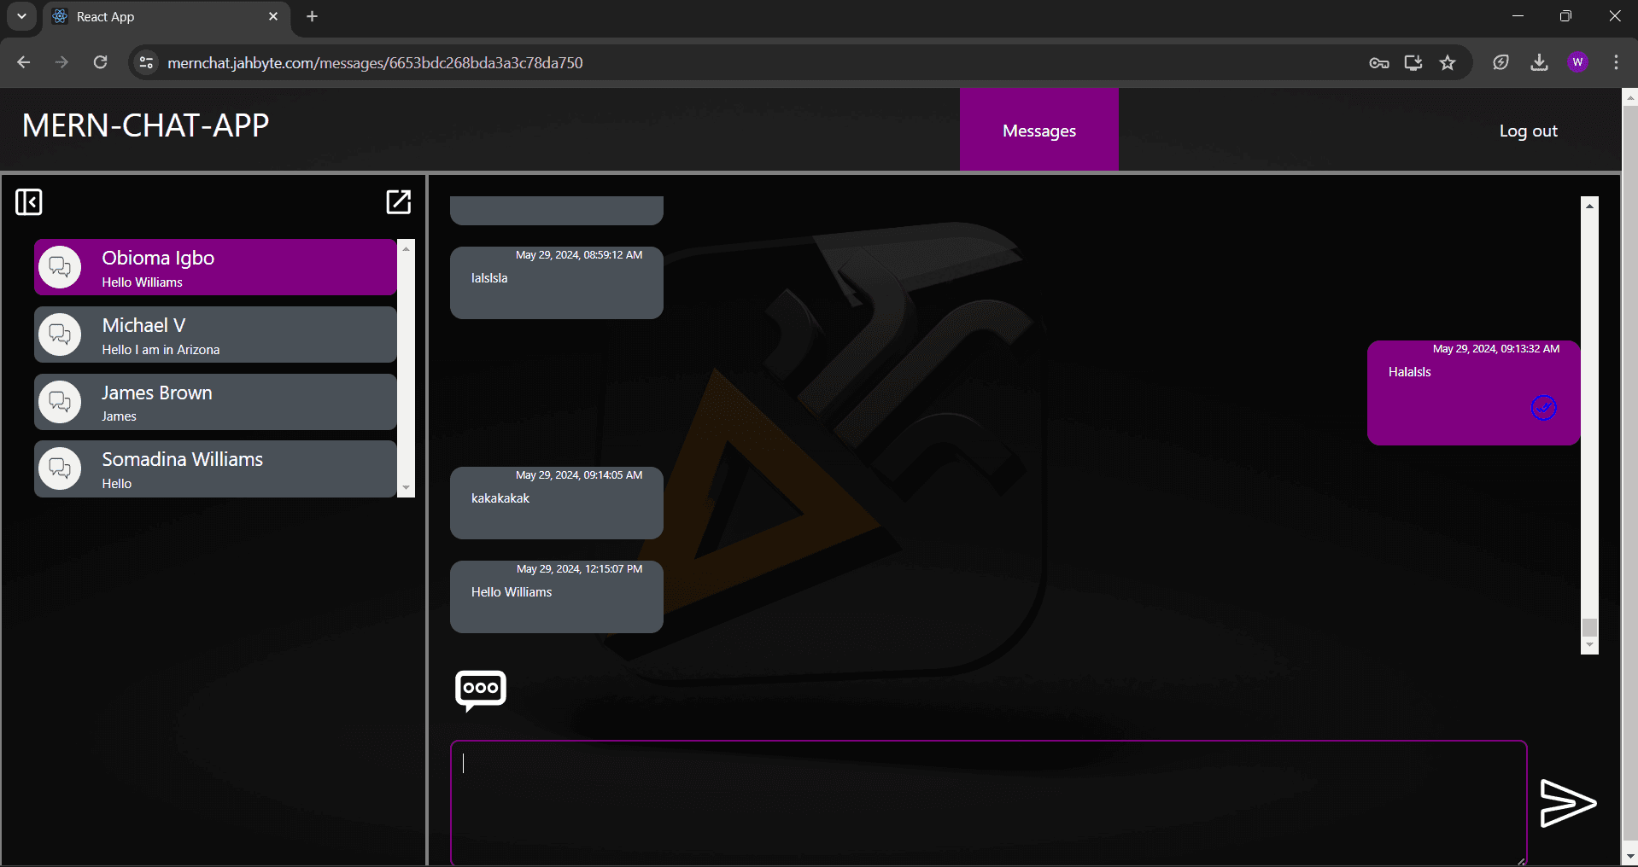This screenshot has width=1638, height=867.
Task: Click the MERN-CHAT-APP title
Action: coord(145,125)
